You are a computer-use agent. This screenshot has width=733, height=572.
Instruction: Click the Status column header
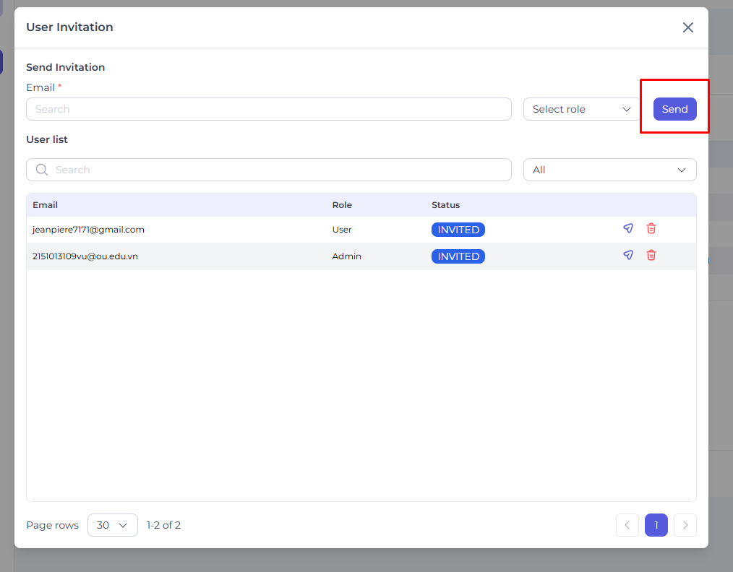click(x=445, y=205)
